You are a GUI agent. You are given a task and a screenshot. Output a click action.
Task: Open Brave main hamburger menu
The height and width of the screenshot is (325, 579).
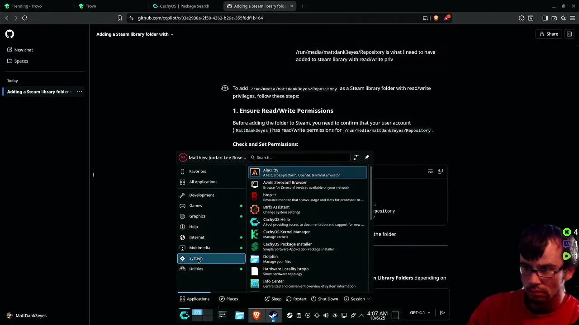[572, 18]
